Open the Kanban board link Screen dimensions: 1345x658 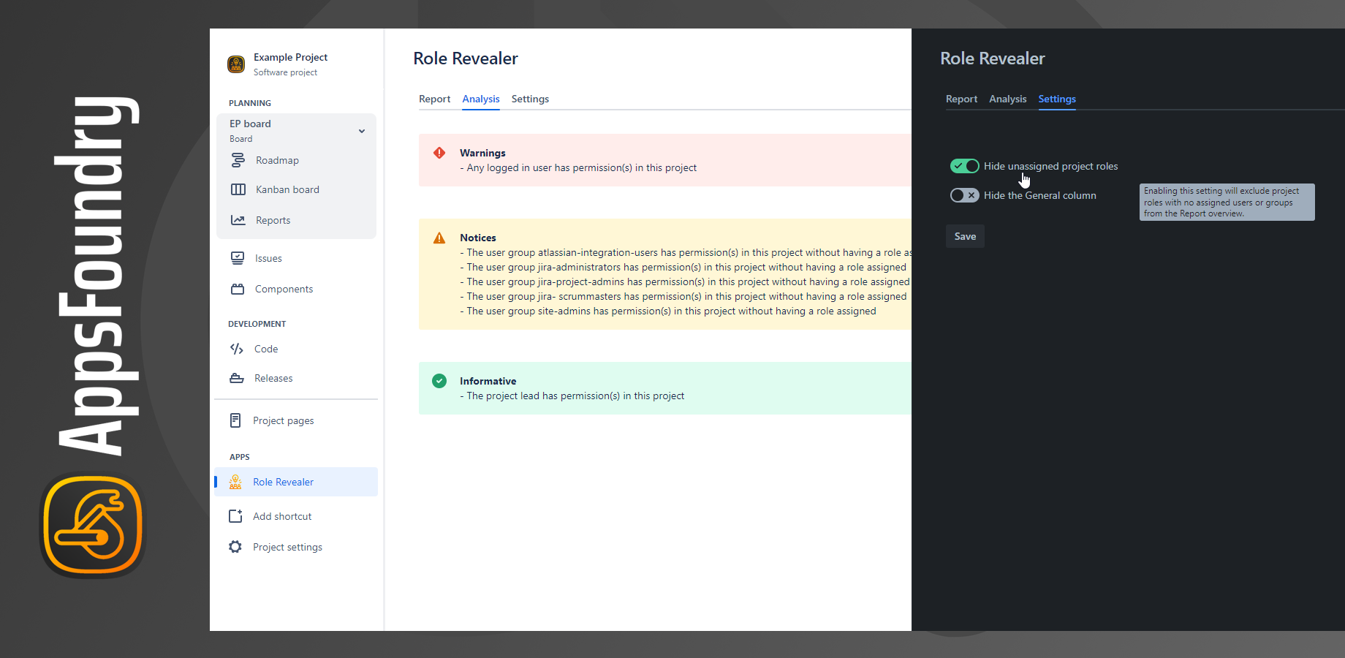click(x=287, y=189)
